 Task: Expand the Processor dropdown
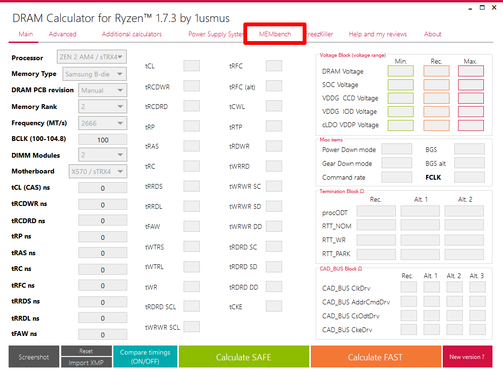point(92,57)
